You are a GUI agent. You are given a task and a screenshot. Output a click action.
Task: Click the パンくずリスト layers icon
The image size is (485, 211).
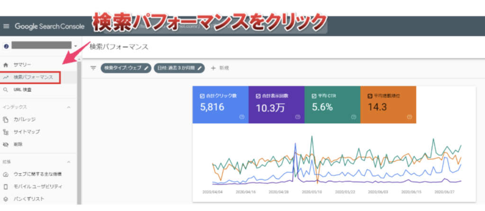tap(6, 199)
